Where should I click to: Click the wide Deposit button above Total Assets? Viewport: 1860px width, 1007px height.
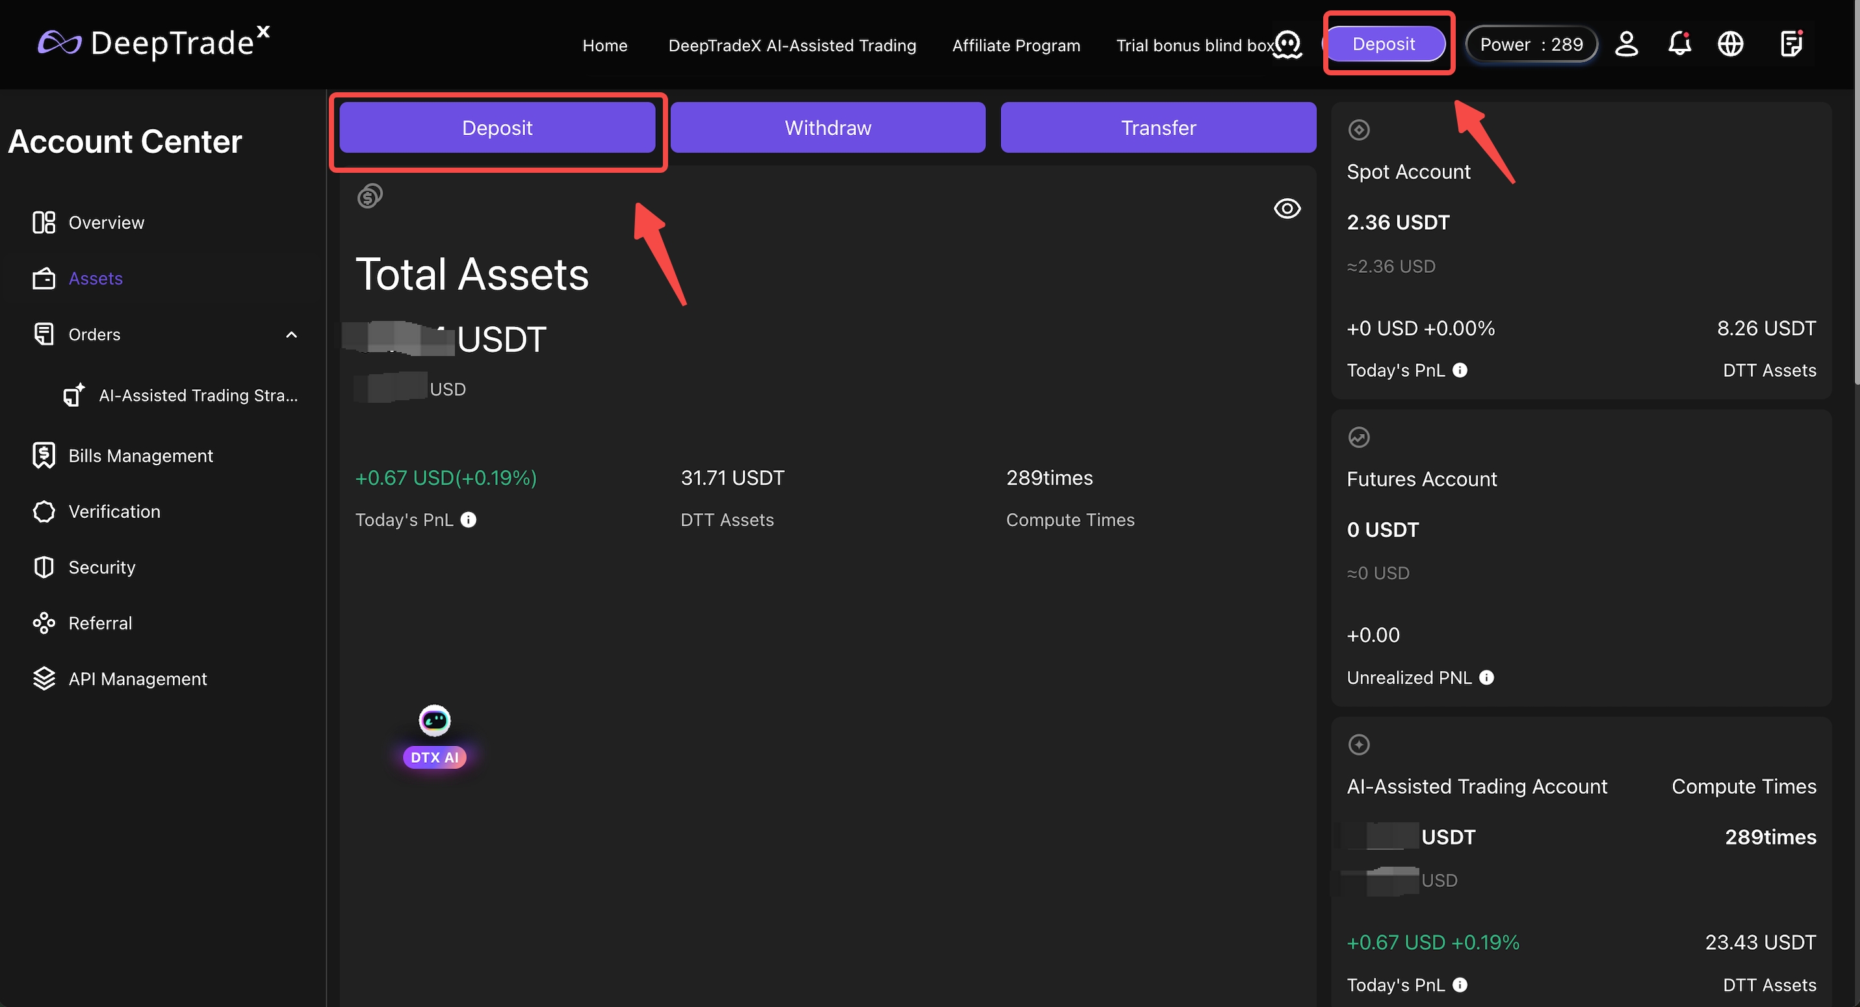click(497, 128)
